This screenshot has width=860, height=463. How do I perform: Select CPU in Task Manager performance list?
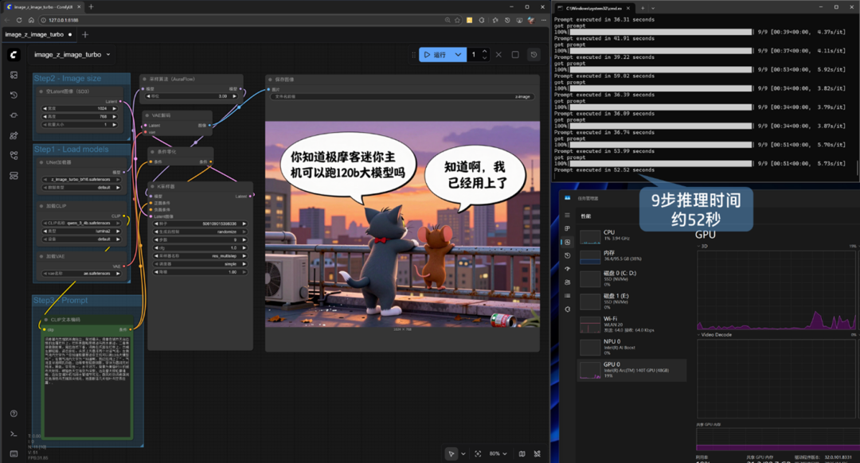[x=631, y=235]
